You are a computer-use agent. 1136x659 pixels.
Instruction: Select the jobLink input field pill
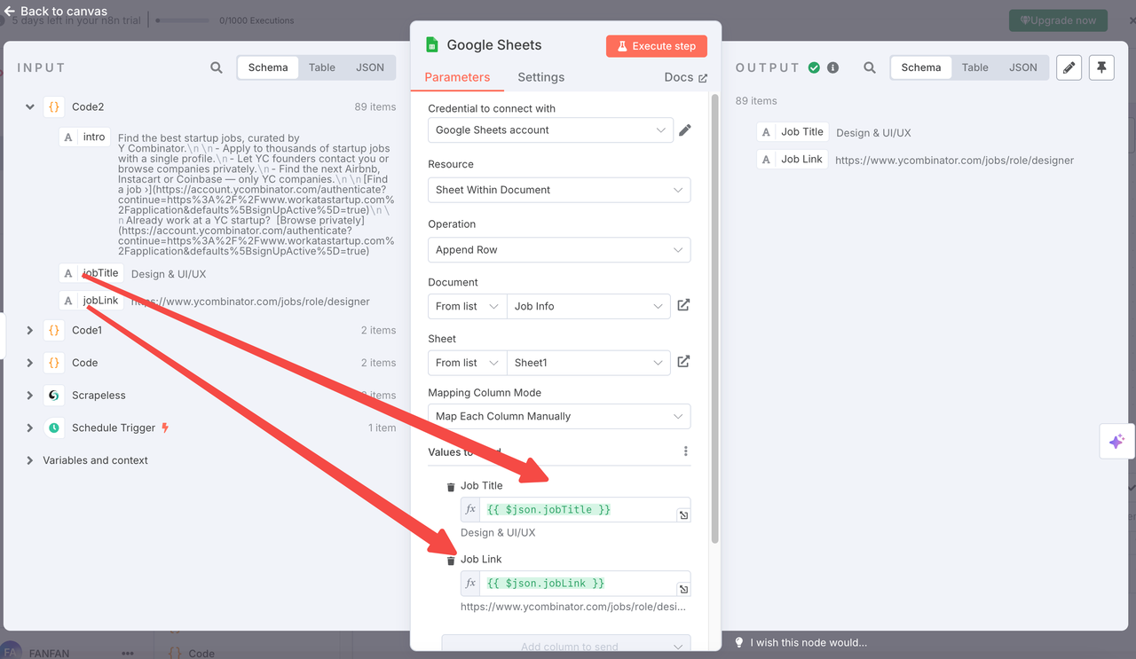(x=91, y=301)
